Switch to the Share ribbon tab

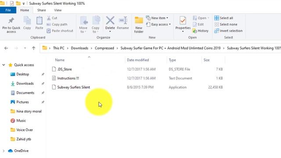42,10
